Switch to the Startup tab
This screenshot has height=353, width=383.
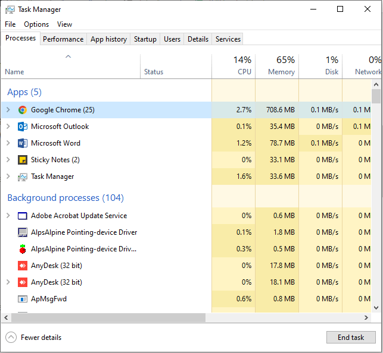point(145,39)
